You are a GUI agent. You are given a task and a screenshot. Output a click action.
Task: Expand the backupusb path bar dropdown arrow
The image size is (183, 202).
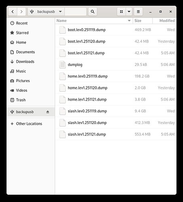[60, 12]
